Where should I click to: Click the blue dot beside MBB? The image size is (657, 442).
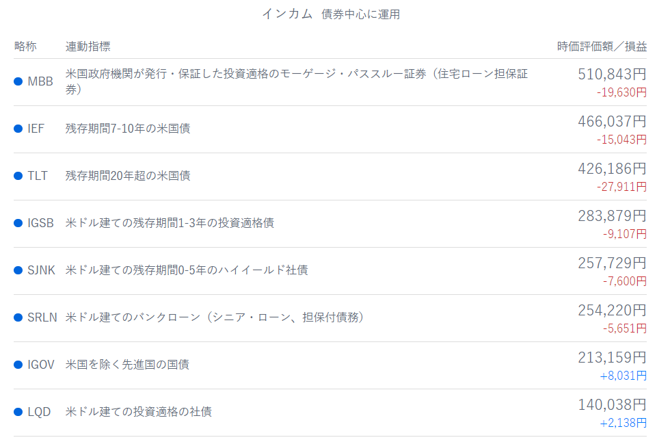(x=18, y=81)
